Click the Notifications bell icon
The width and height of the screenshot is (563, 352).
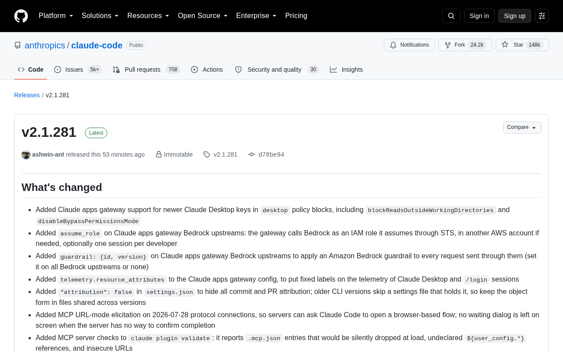(393, 45)
